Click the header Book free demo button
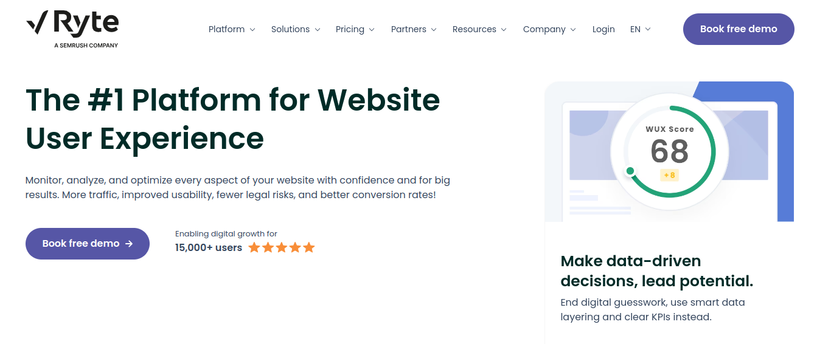 (x=739, y=29)
